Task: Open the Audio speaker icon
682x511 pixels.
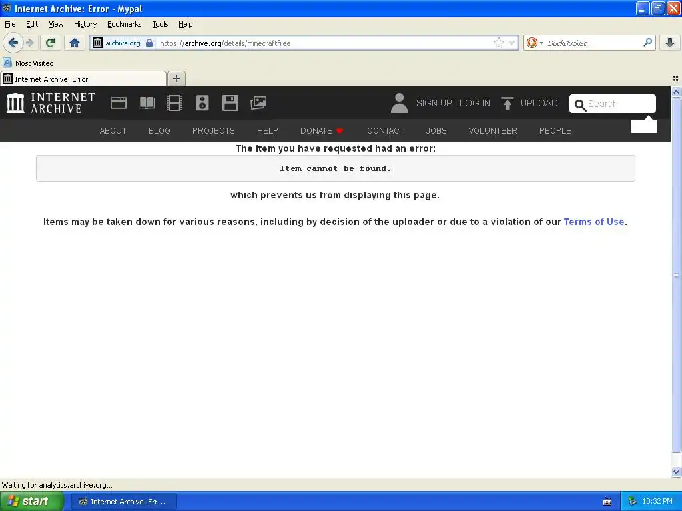Action: point(202,103)
